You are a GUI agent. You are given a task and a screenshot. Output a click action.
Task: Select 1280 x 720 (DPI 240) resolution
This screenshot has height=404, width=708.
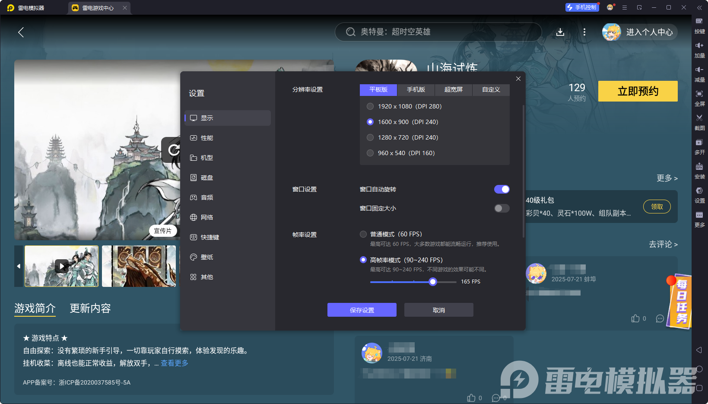coord(370,137)
